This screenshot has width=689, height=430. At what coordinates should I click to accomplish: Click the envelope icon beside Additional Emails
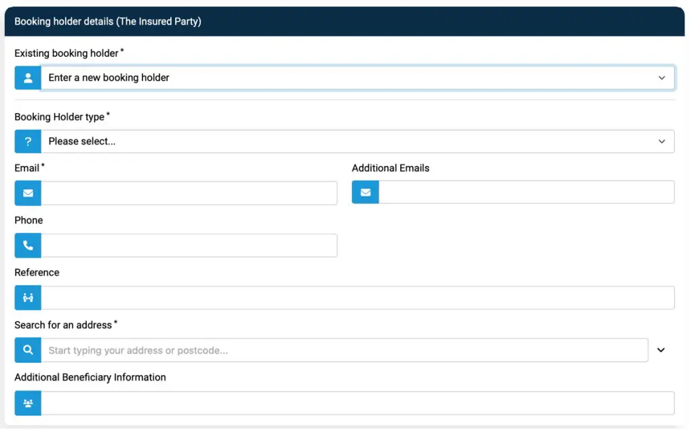click(x=366, y=193)
